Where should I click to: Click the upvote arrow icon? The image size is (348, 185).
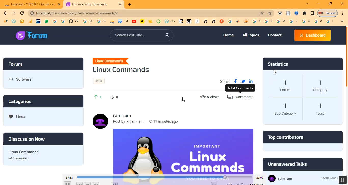tap(96, 97)
